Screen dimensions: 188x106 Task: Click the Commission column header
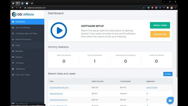[x=125, y=81]
